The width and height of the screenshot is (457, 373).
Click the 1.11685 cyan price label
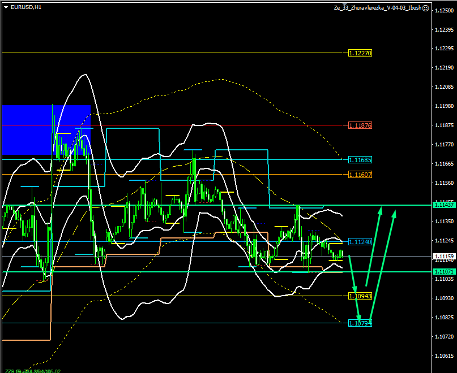(x=360, y=160)
